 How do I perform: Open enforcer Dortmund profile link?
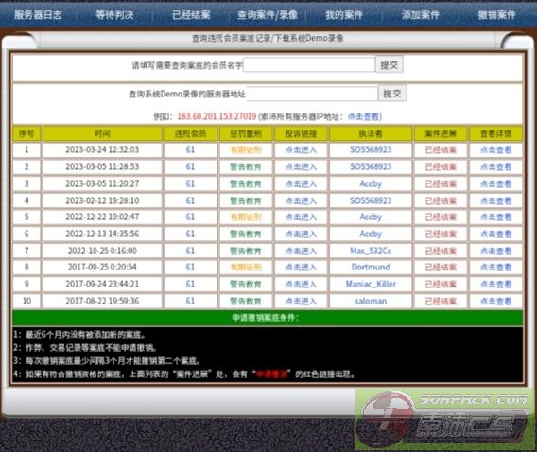pos(371,267)
